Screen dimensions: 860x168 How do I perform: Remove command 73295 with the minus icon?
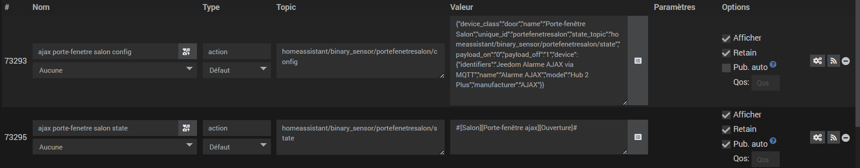pos(845,138)
